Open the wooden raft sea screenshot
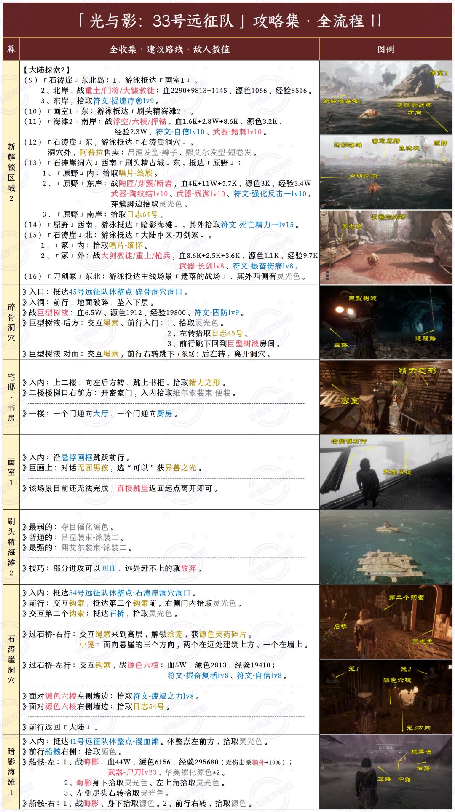 click(x=386, y=547)
